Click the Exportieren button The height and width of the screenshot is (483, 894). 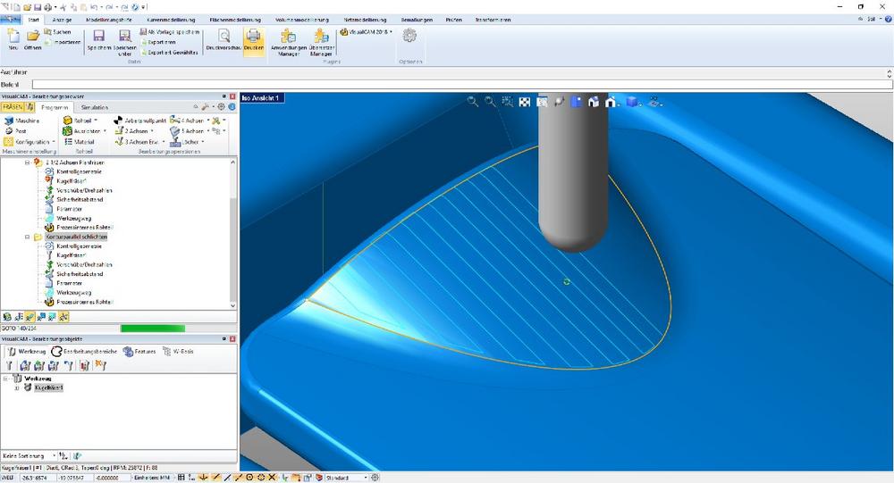click(x=162, y=42)
